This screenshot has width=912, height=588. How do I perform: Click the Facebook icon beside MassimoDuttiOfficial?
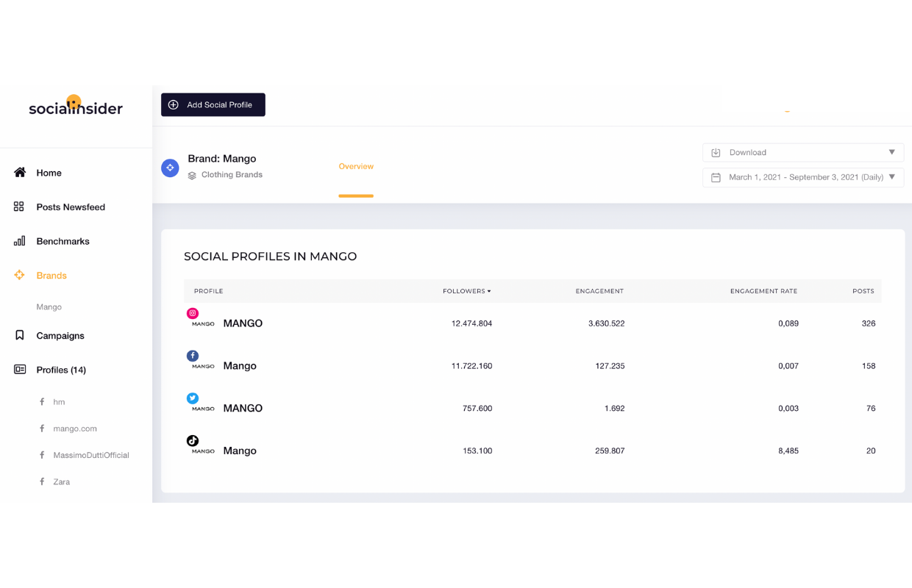(x=42, y=455)
